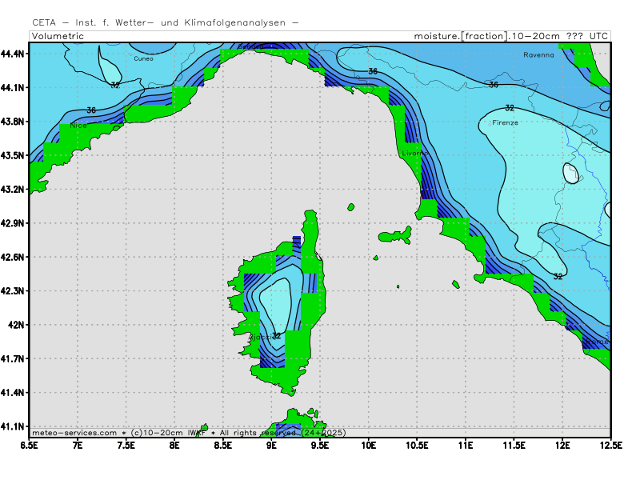Click the 9E longitude axis label
640x480 pixels.
272,444
